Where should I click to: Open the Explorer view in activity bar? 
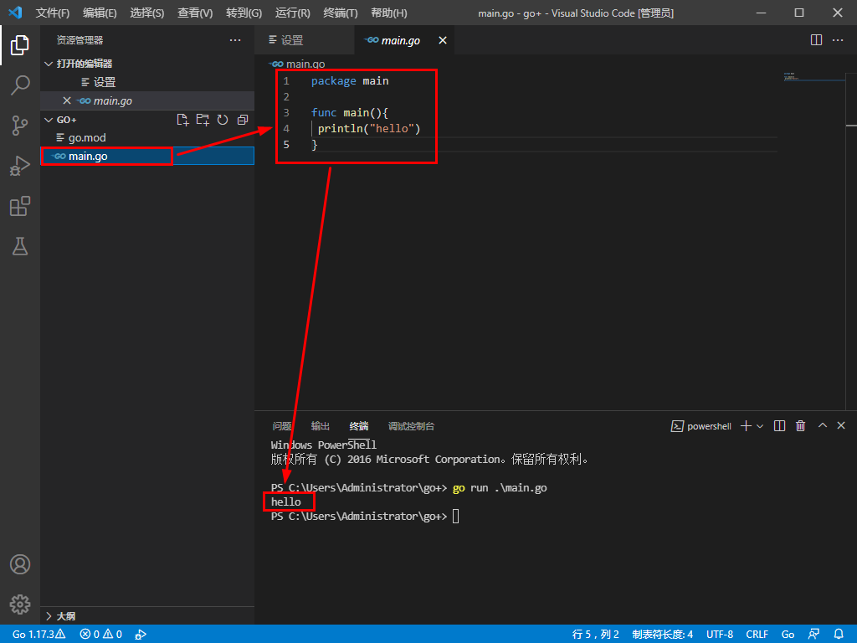[x=20, y=45]
